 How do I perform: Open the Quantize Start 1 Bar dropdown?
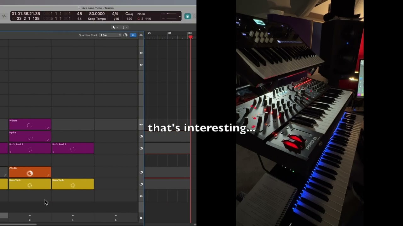click(110, 35)
